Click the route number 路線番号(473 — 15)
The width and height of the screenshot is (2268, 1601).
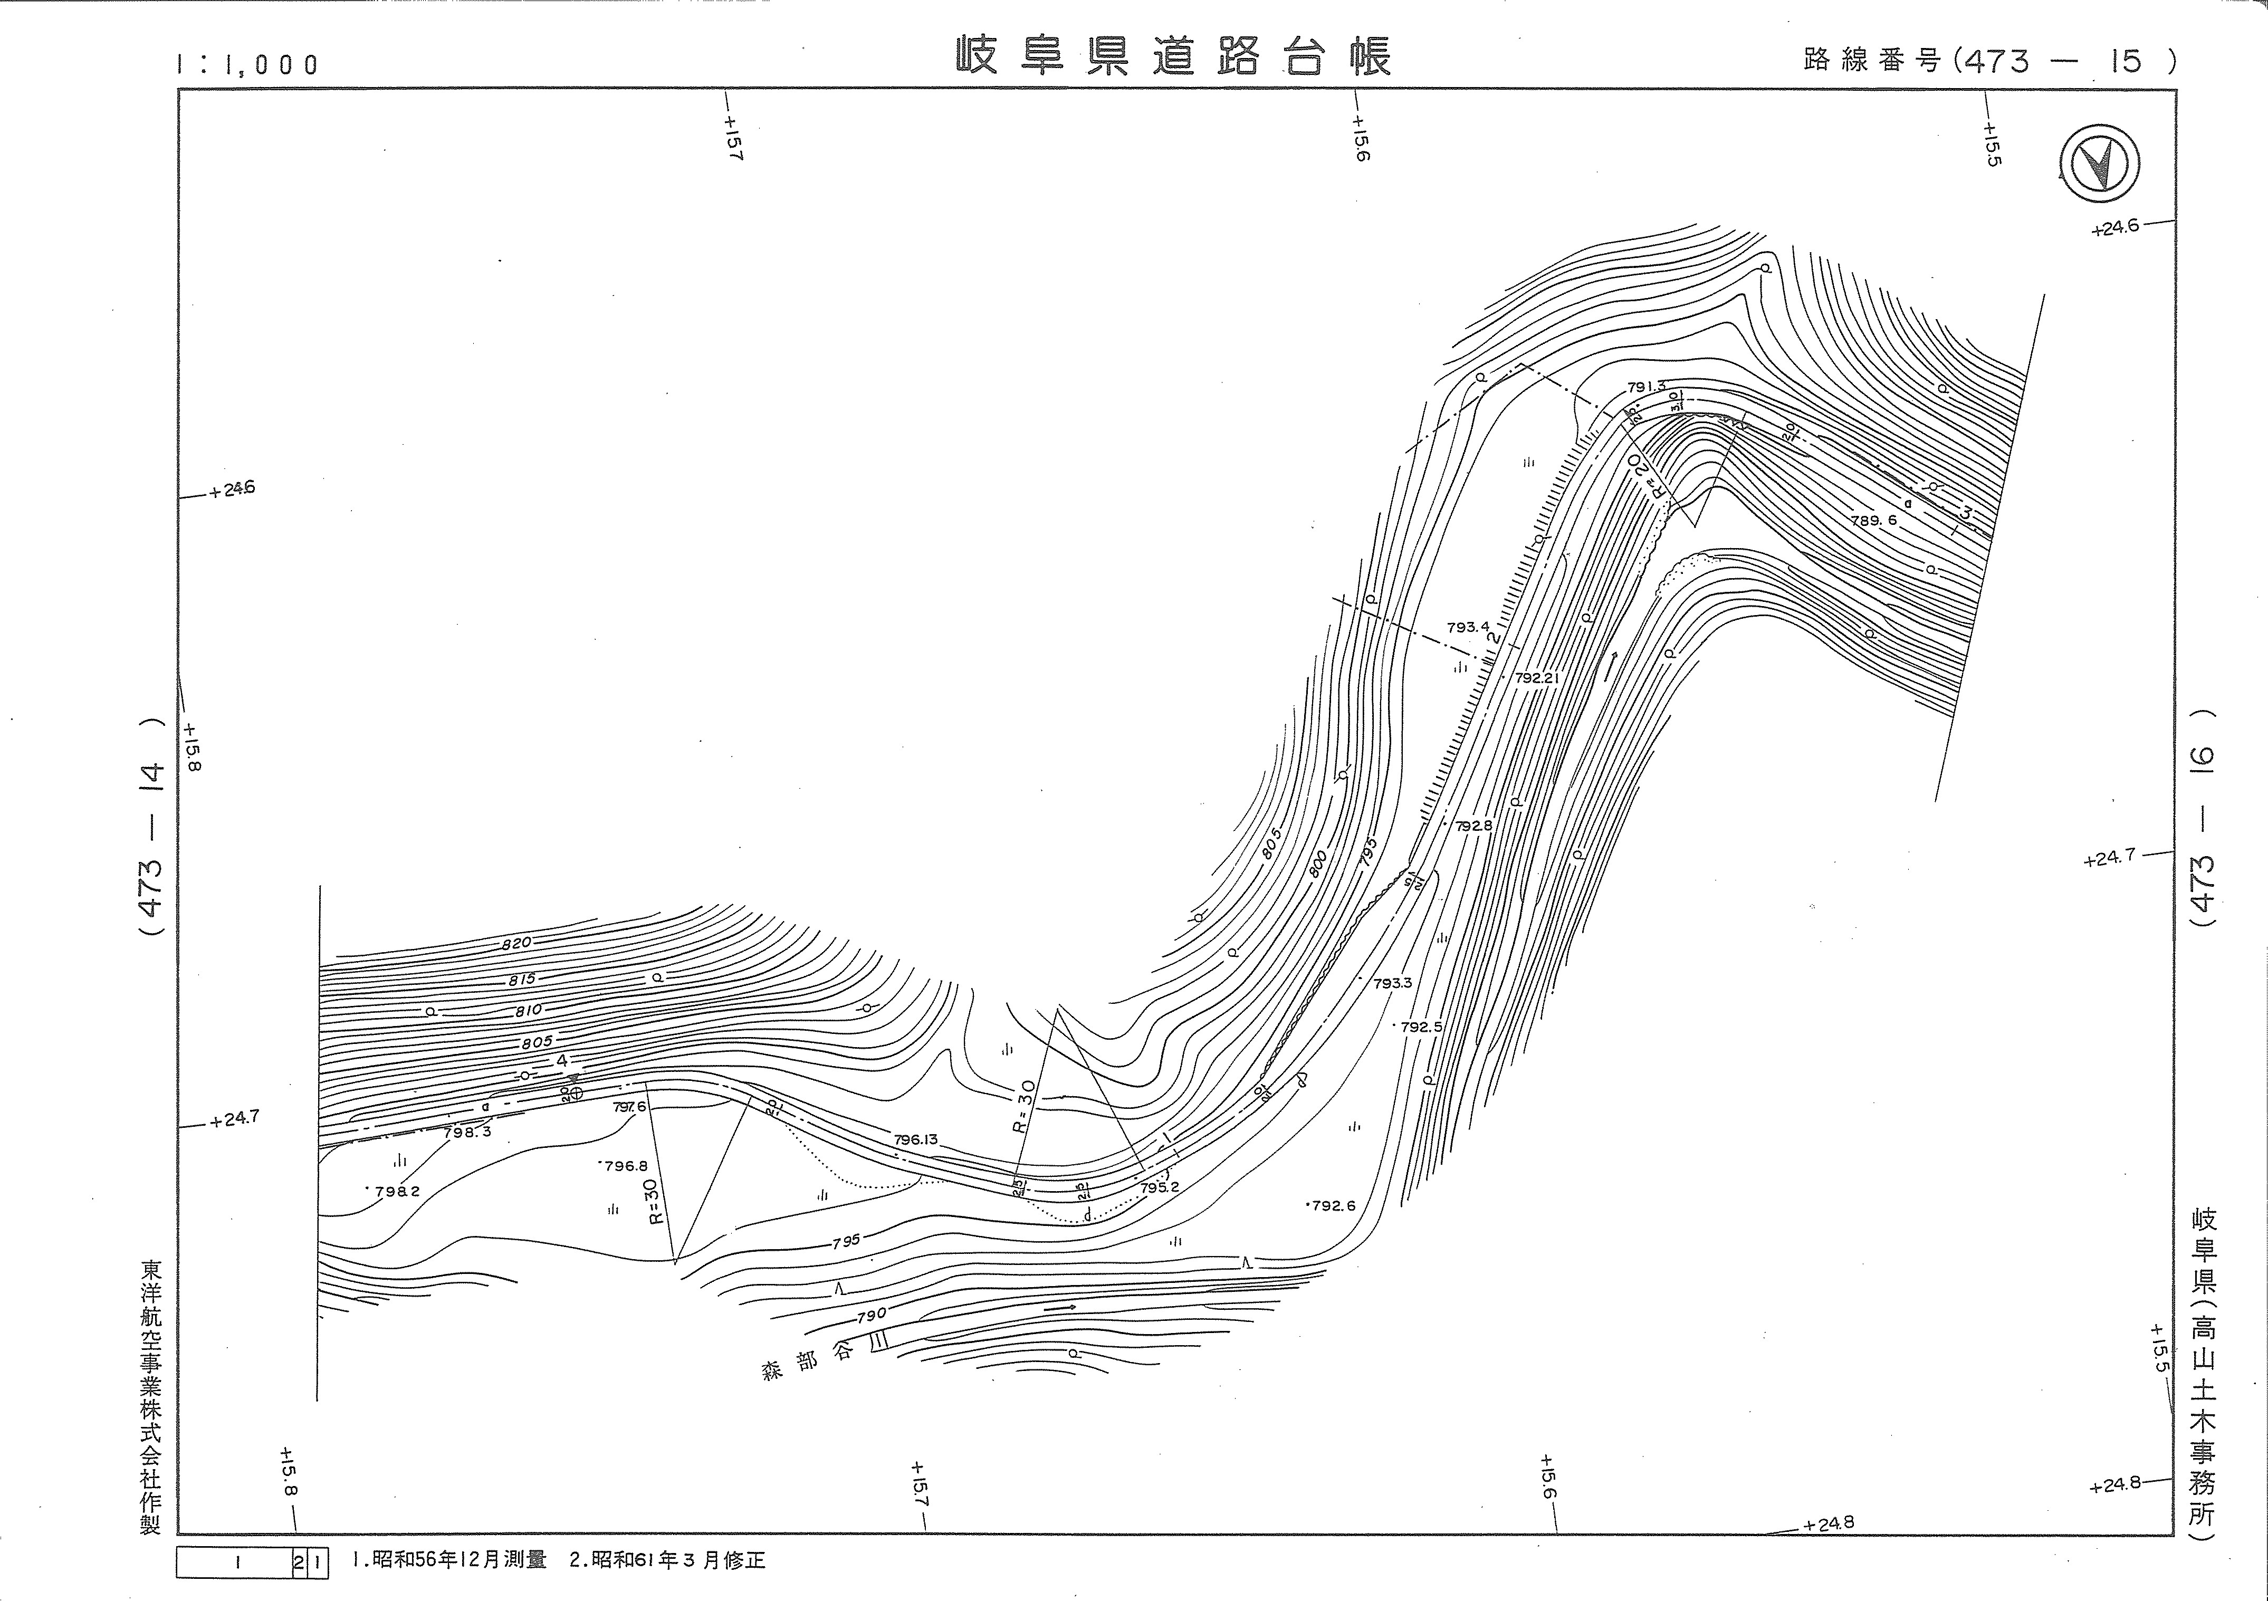pos(1989,61)
